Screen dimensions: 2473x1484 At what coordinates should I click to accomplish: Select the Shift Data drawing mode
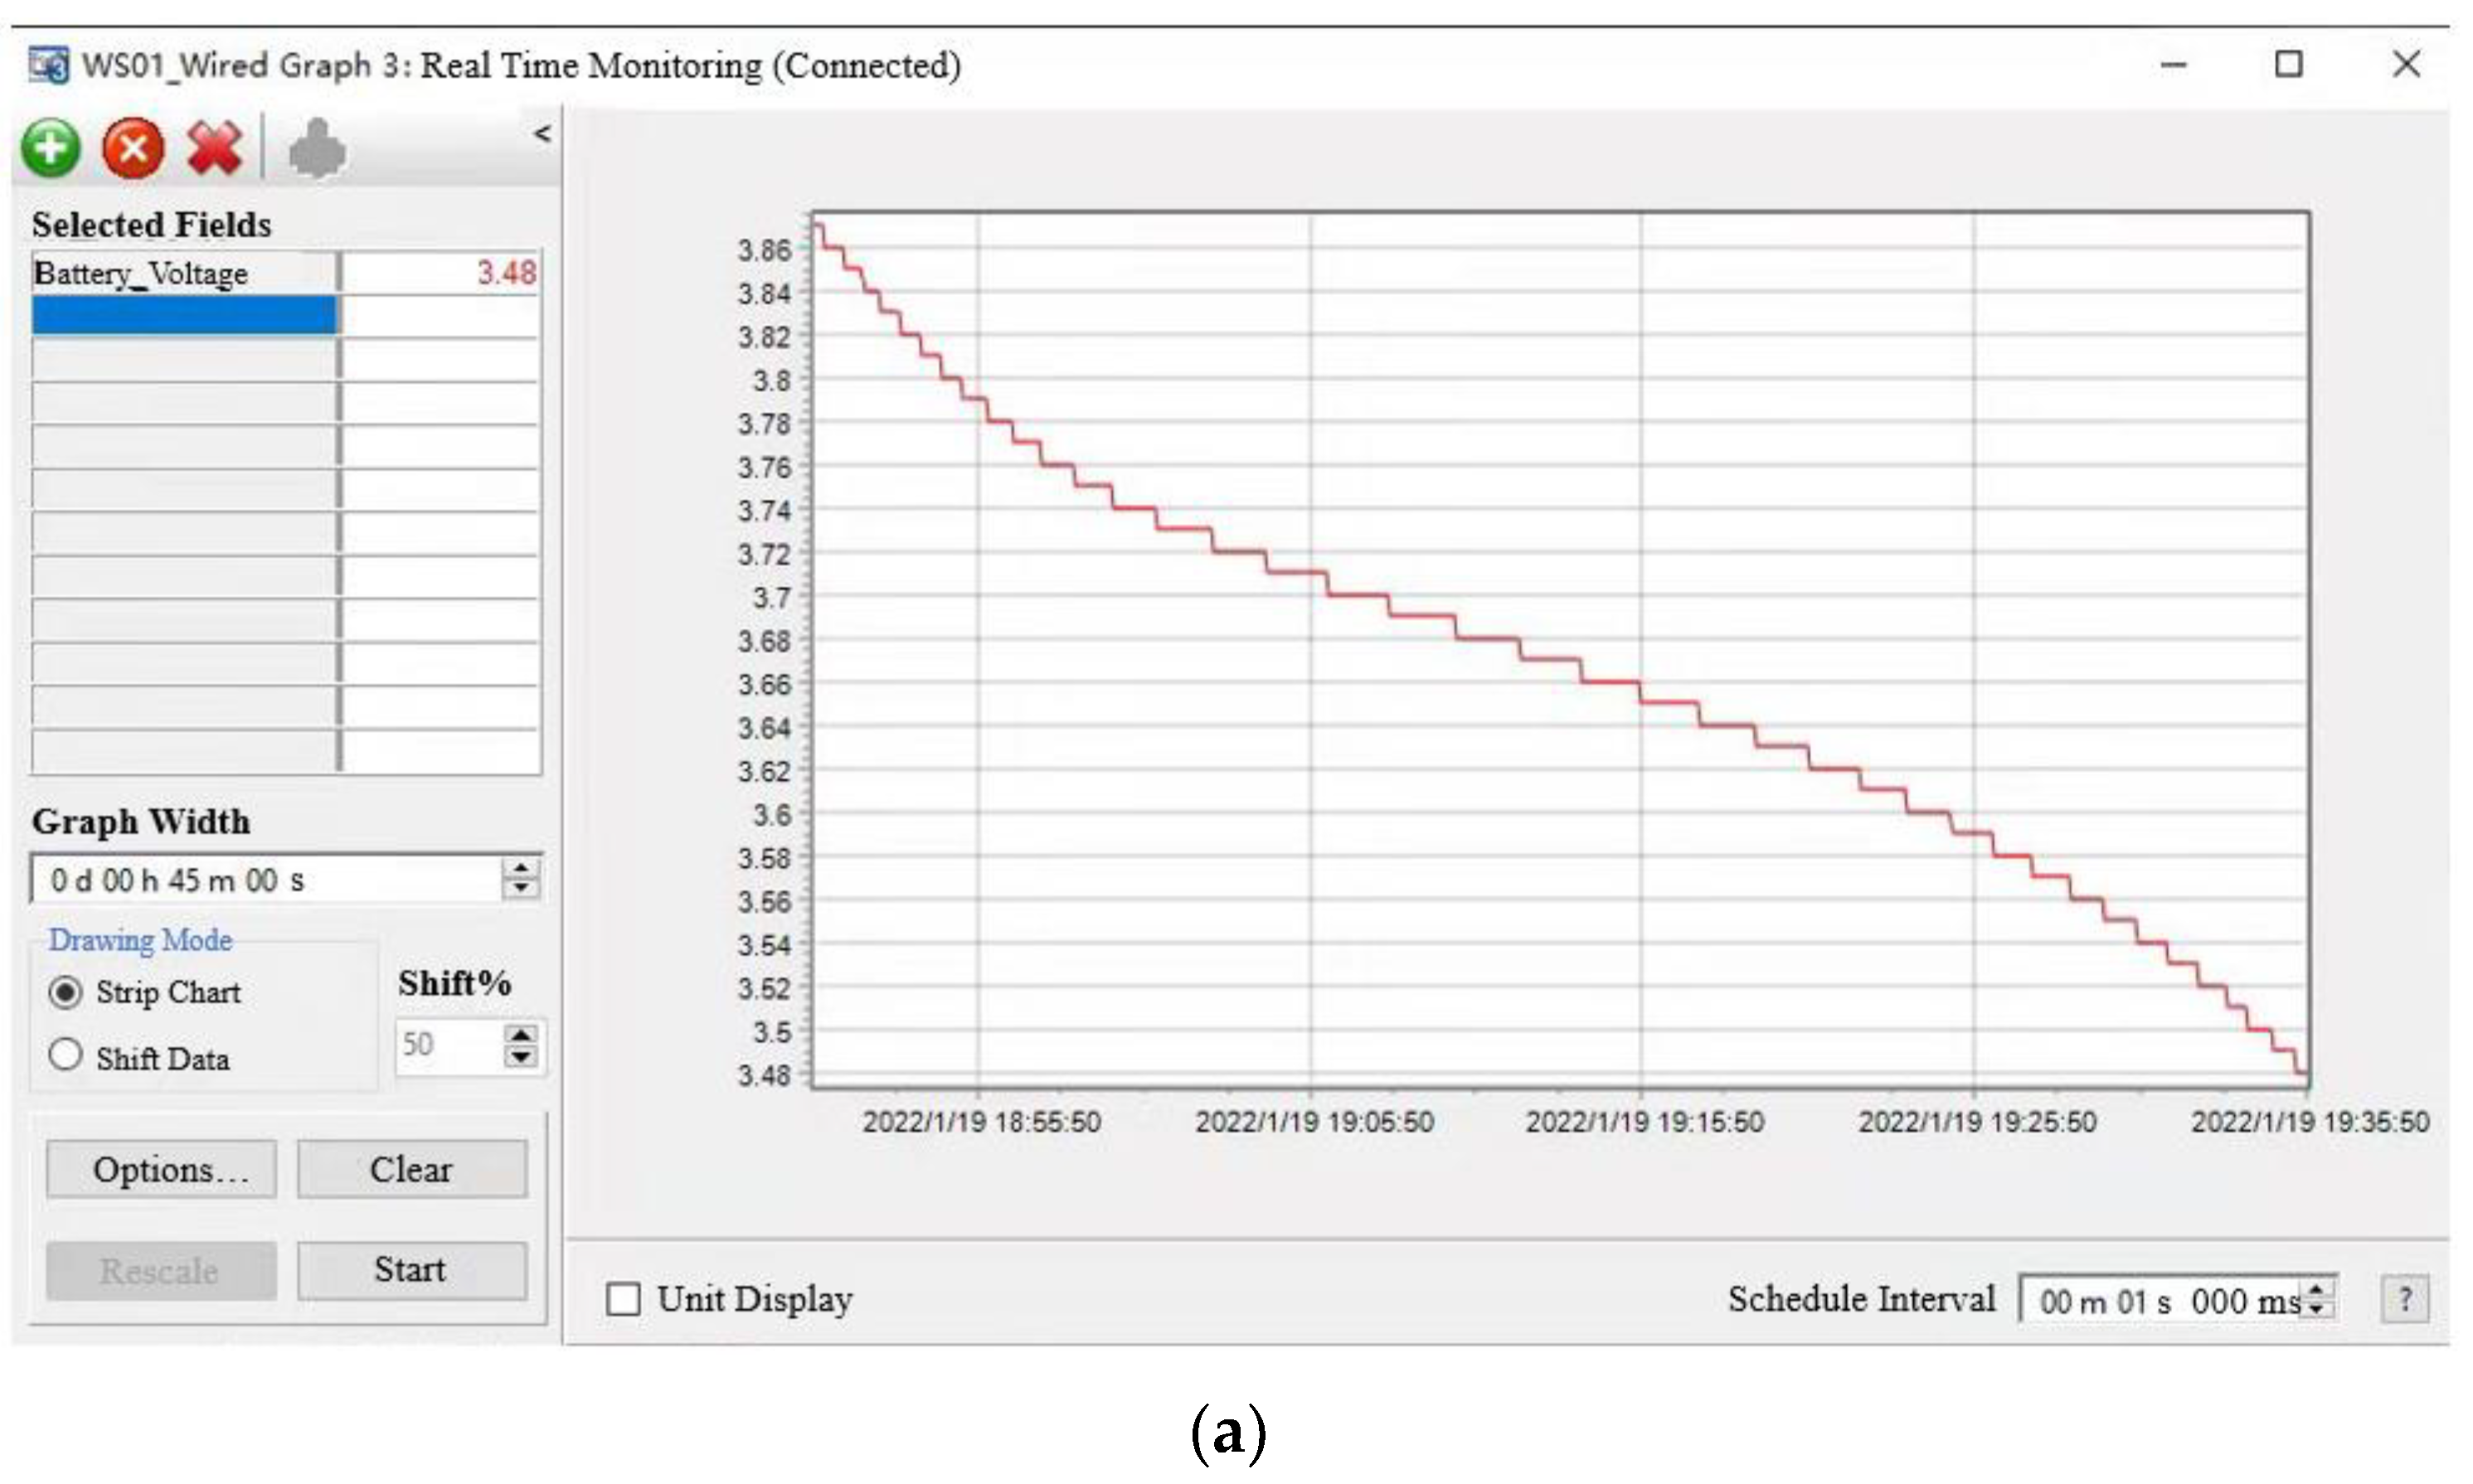point(66,1055)
